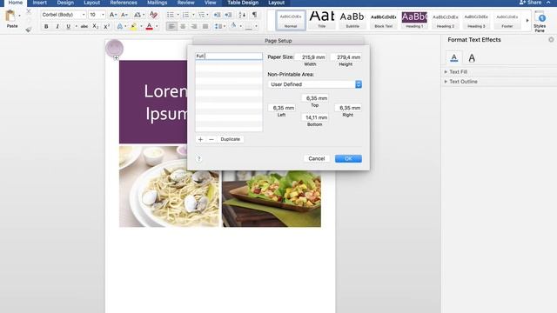
Task: Click Cancel in Page Setup dialog
Action: (317, 158)
